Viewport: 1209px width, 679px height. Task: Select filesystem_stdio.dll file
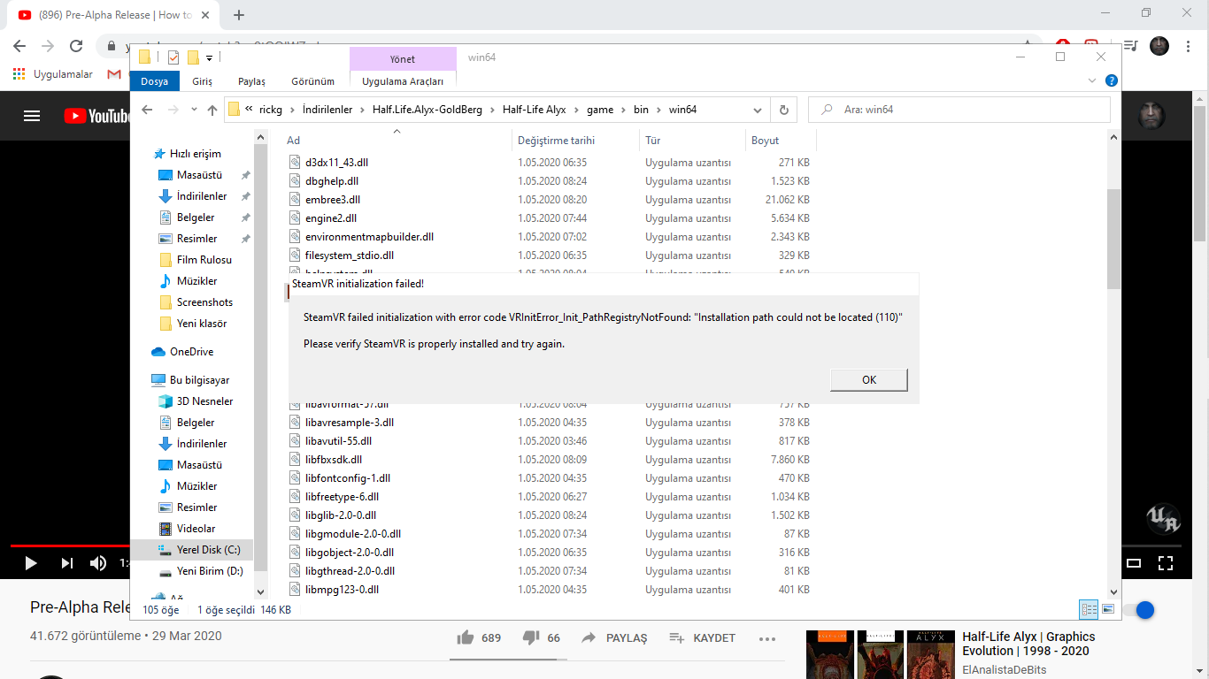(x=349, y=256)
